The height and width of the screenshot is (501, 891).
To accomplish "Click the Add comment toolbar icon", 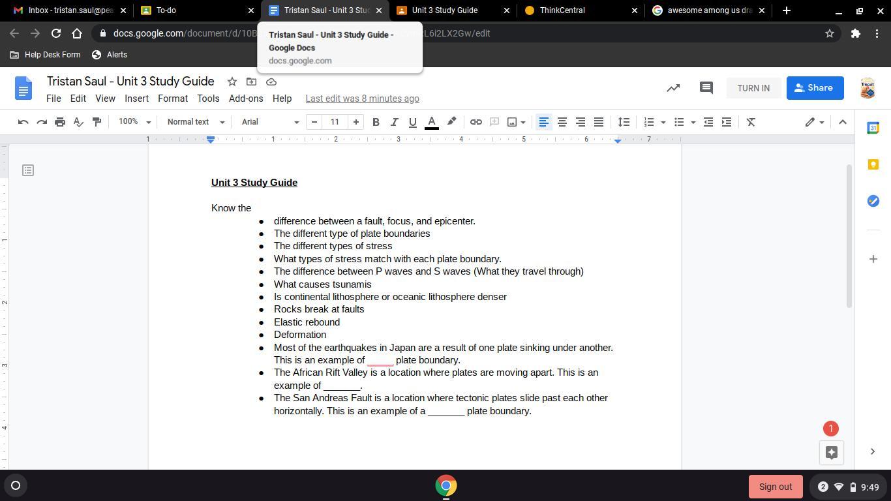I will [x=494, y=122].
